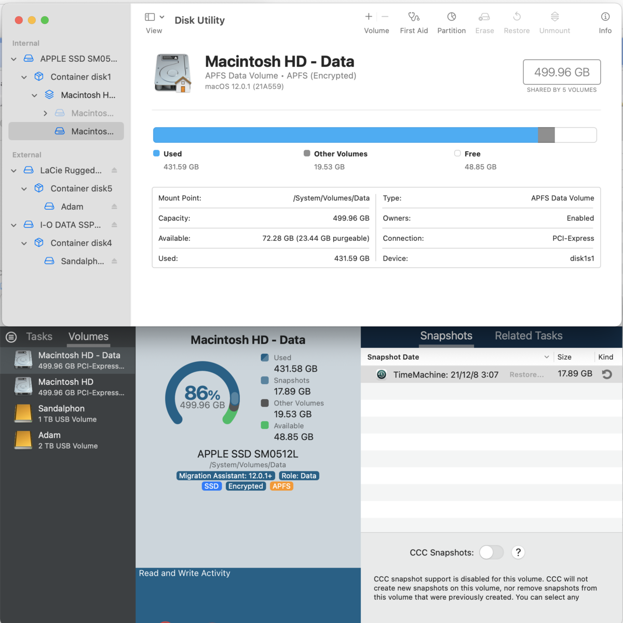Screen dimensions: 623x623
Task: Click the blue Used portion of usage bar
Action: coord(345,135)
